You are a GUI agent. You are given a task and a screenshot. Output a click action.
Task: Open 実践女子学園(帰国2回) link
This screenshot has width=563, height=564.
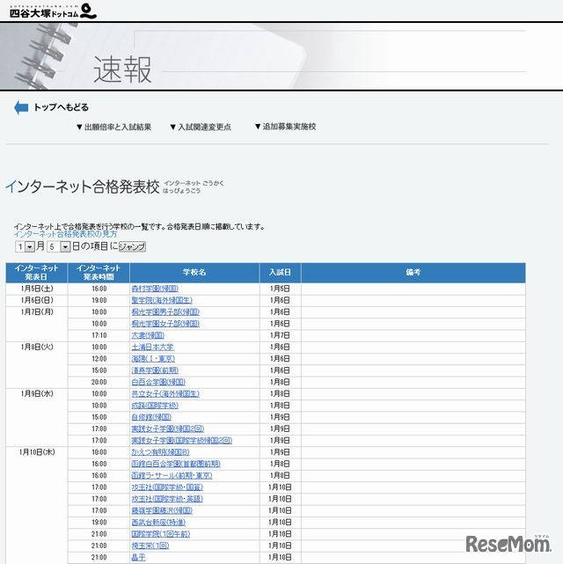(x=168, y=428)
